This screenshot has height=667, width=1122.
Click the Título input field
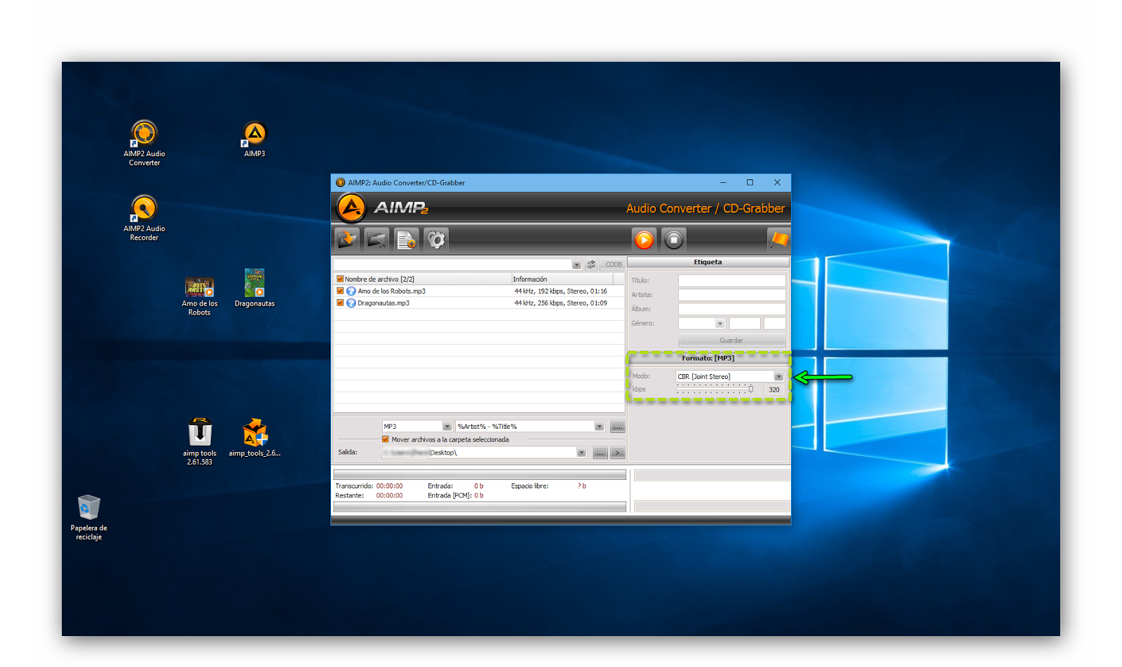pos(731,280)
